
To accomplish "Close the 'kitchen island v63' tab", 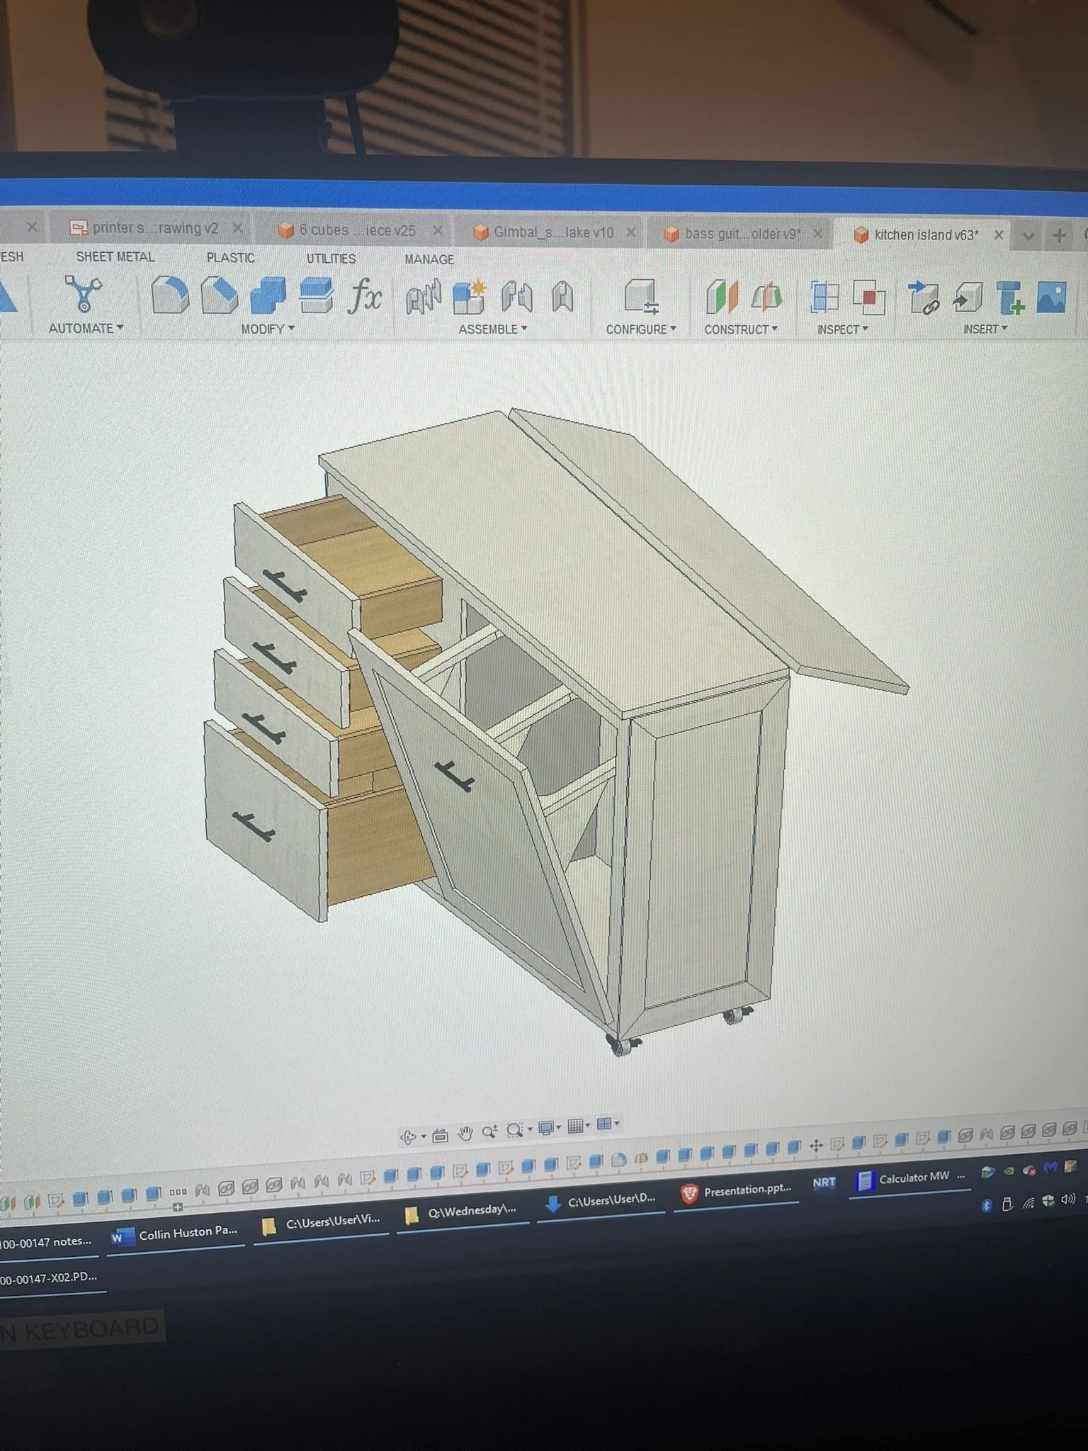I will [999, 235].
